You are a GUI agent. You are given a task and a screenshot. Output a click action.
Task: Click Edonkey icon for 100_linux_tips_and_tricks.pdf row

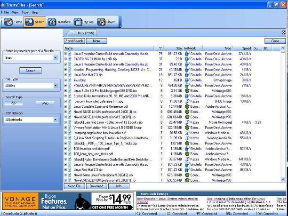coord(187,154)
